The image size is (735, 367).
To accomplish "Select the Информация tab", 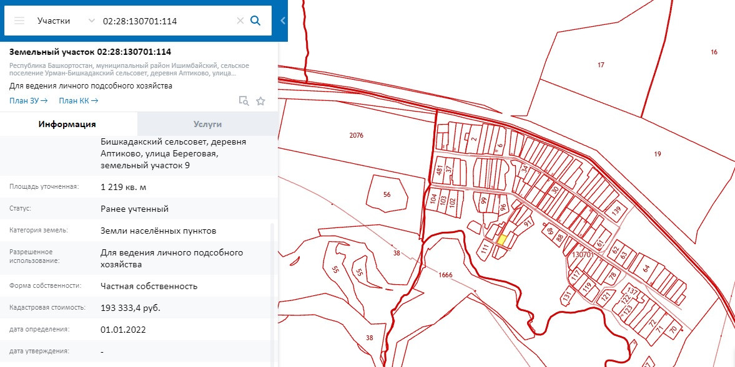I will (x=67, y=125).
